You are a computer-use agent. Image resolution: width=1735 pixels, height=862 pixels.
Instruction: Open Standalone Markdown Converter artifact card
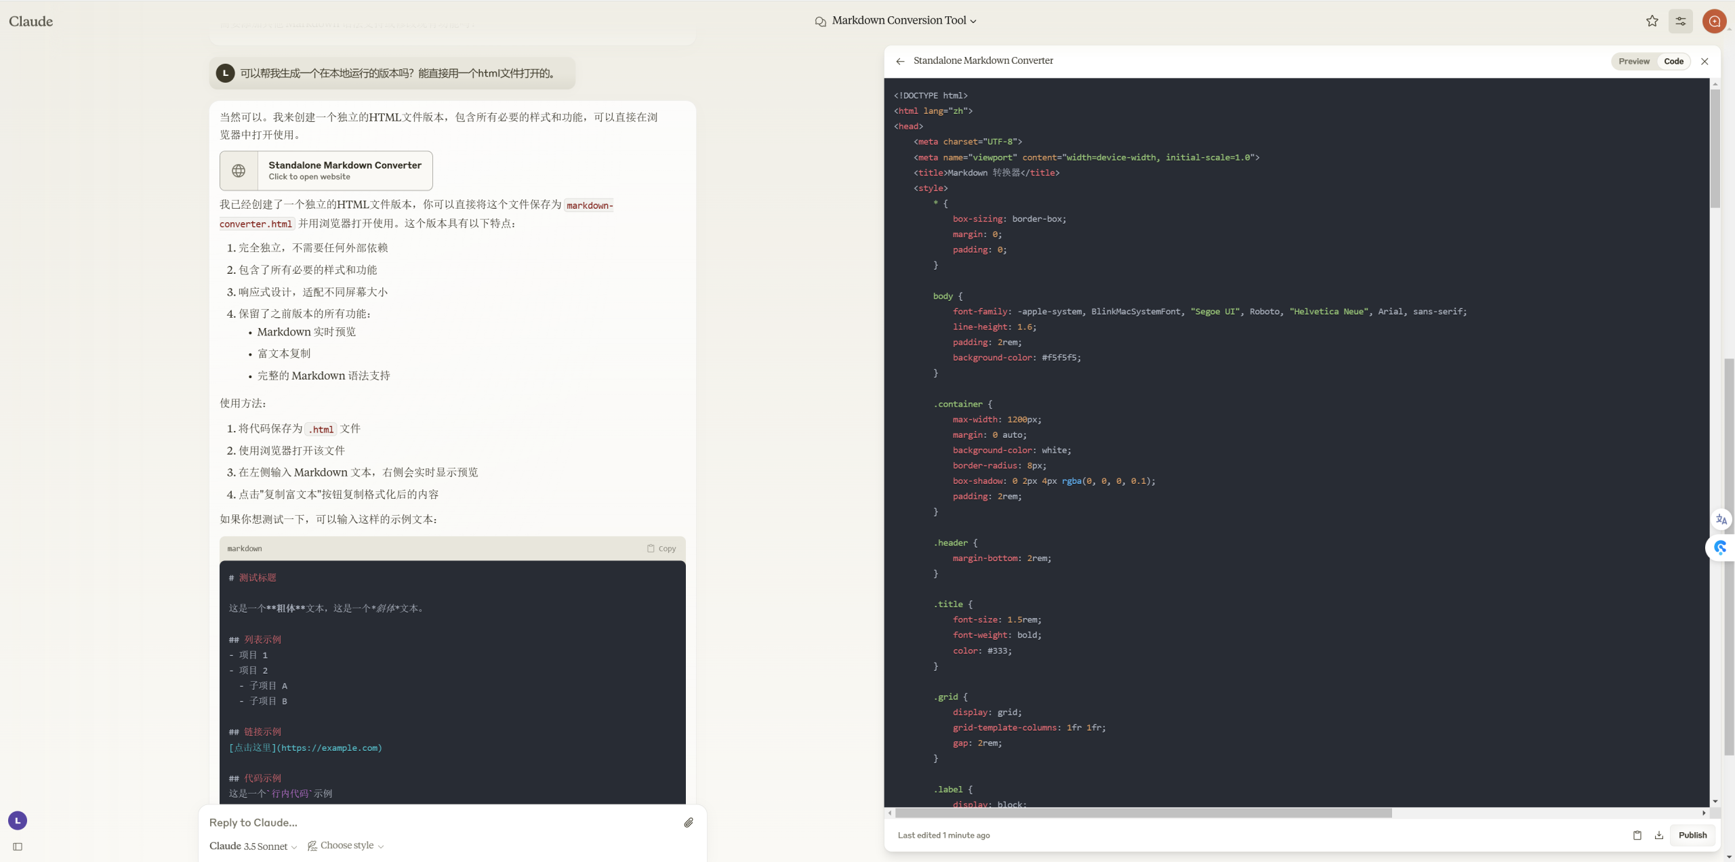326,170
